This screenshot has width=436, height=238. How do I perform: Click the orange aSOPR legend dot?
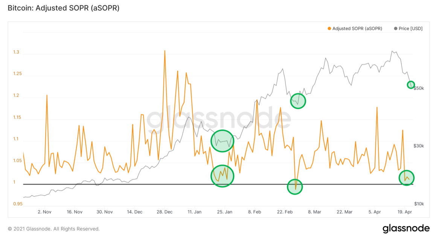pos(329,29)
